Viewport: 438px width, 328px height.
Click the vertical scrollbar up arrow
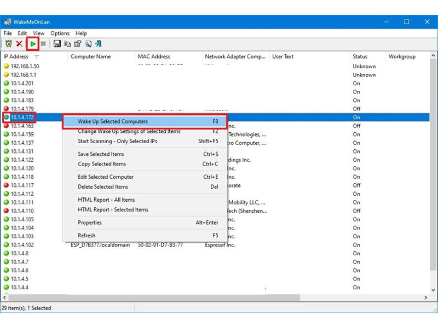(433, 56)
